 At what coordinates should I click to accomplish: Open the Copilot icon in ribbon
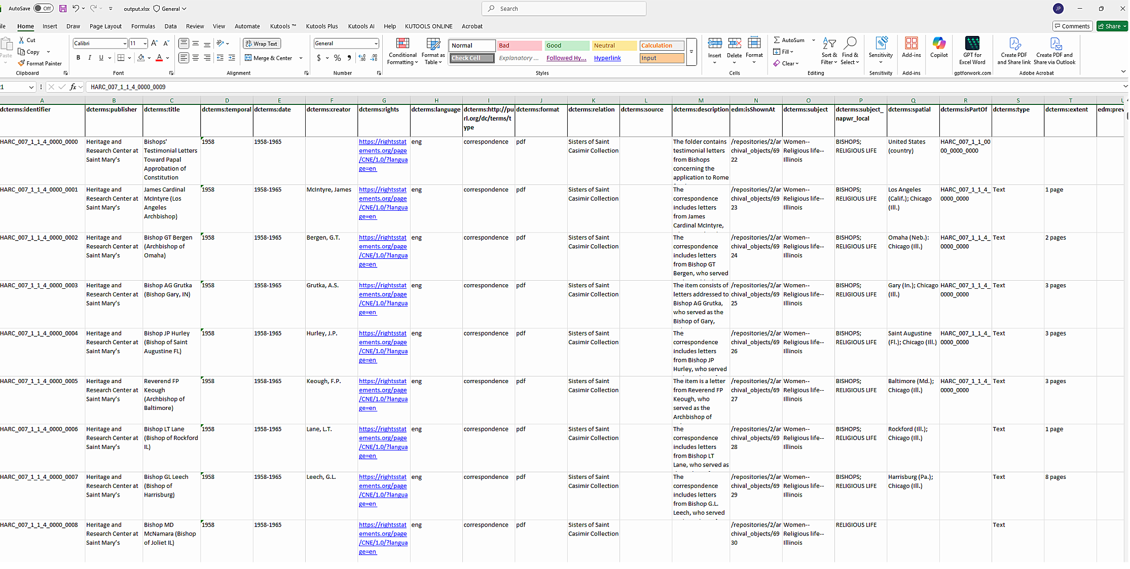coord(938,44)
